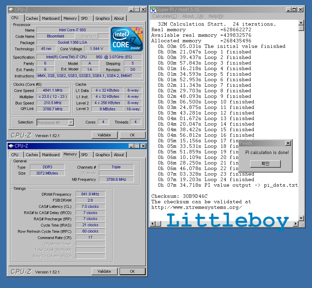
Task: Close the Super PI window
Action: pyautogui.click(x=301, y=10)
